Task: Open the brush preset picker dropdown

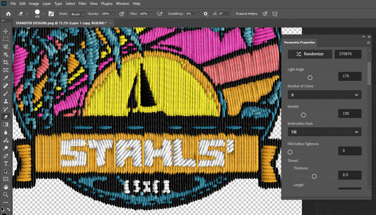Action: tap(43, 14)
